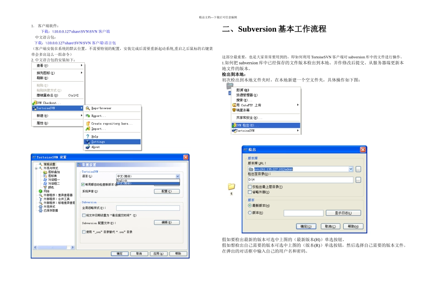Select the 版本(R) radio button
This screenshot has height=308, width=436.
pyautogui.click(x=250, y=213)
